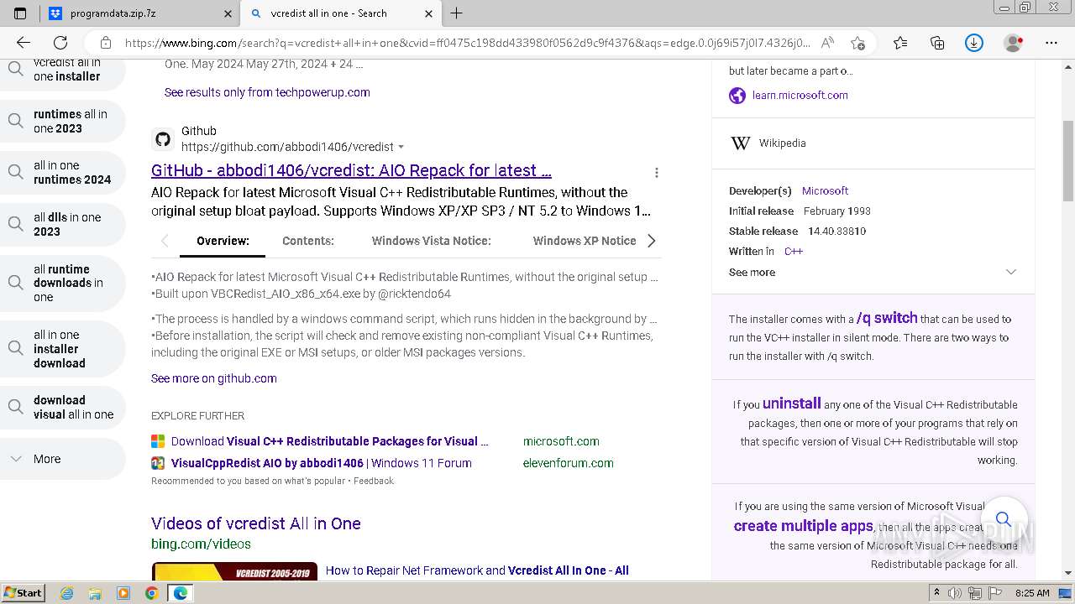Close the vcredist all in one tab
This screenshot has height=604, width=1075.
(429, 13)
